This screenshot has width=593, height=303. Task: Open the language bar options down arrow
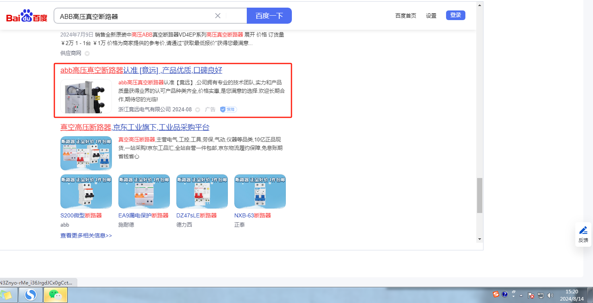[514, 297]
